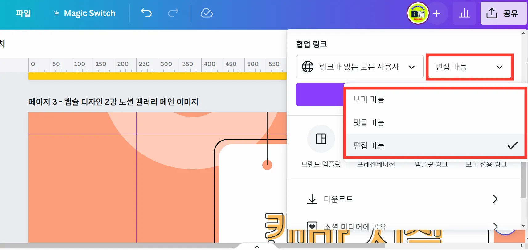
Task: Expand 링크가 있는 모든 사용자 dropdown
Action: 359,67
